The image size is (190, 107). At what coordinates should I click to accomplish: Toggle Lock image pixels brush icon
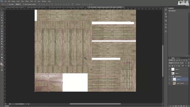pos(175,66)
